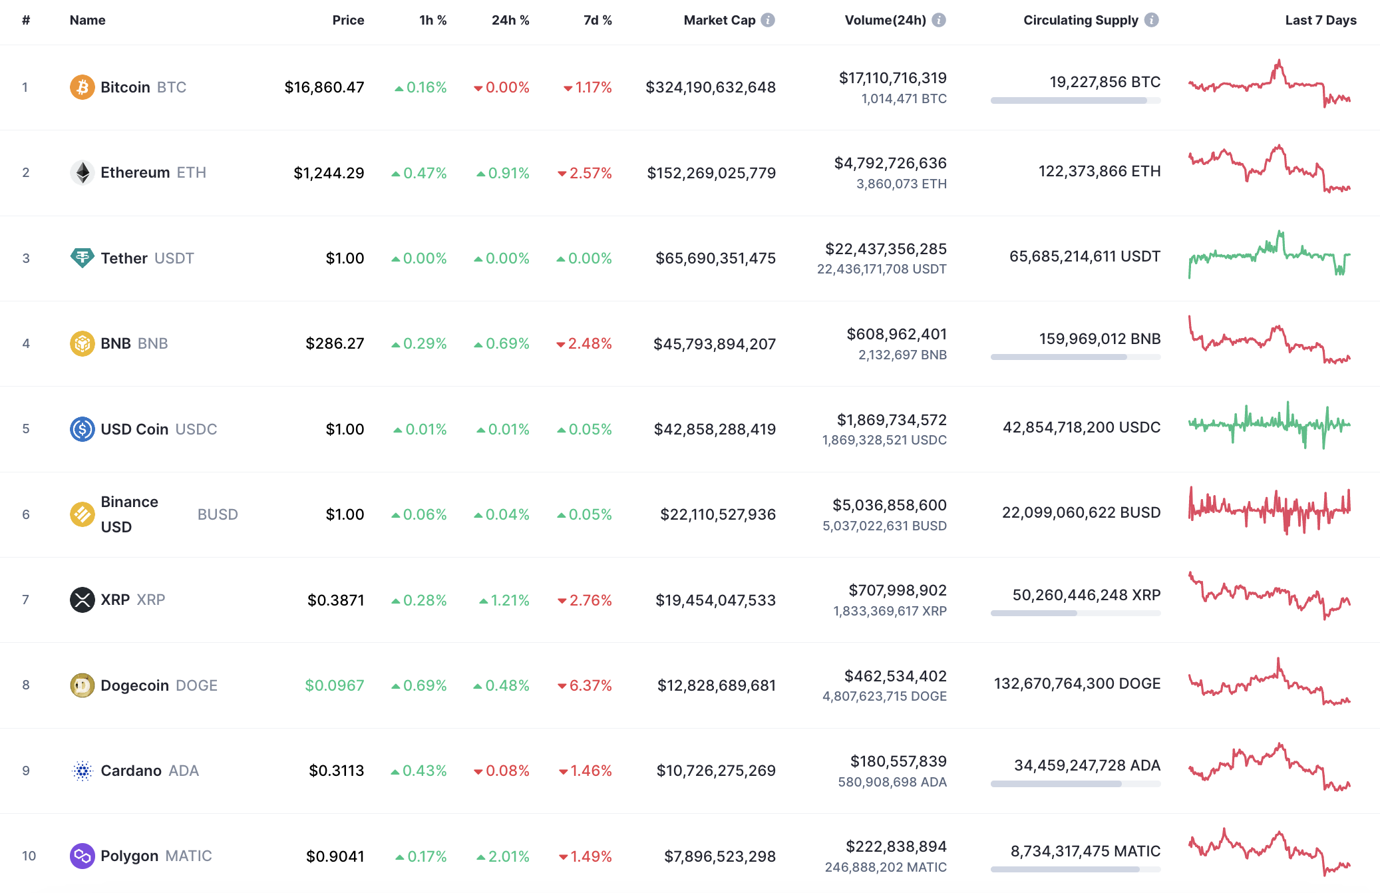Click the Ethereum logo icon
This screenshot has width=1380, height=893.
[x=81, y=172]
